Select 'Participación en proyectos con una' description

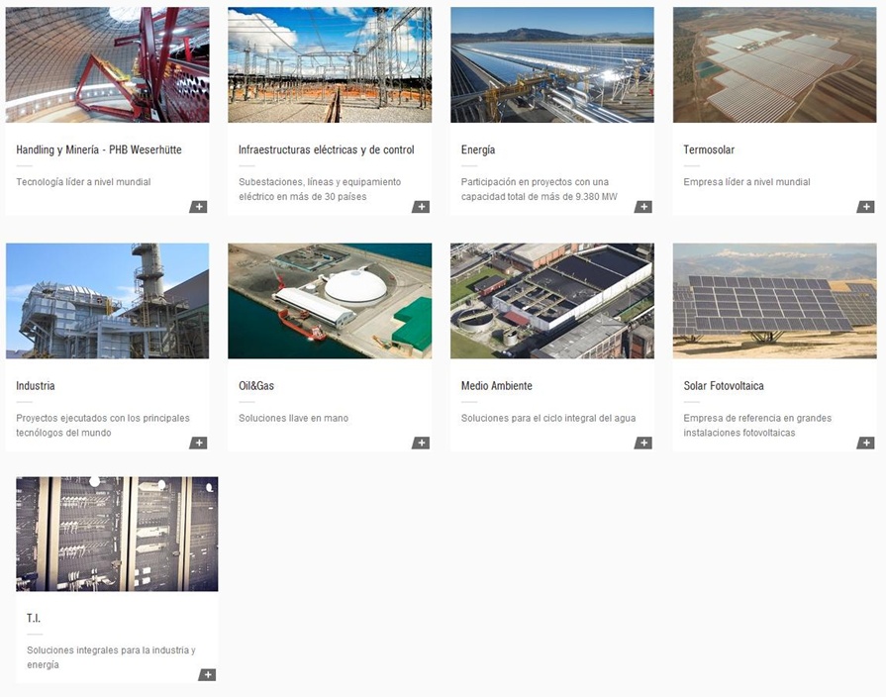535,182
